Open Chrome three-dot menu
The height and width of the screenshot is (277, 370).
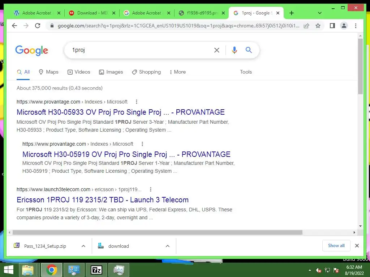coord(356,26)
